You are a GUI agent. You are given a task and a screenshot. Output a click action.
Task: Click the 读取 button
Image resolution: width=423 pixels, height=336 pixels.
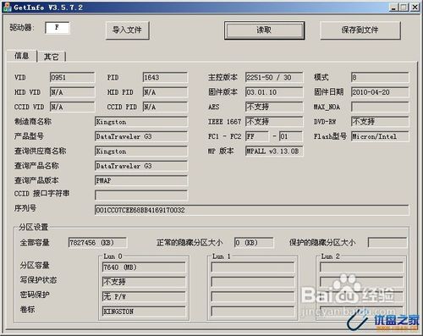(264, 30)
